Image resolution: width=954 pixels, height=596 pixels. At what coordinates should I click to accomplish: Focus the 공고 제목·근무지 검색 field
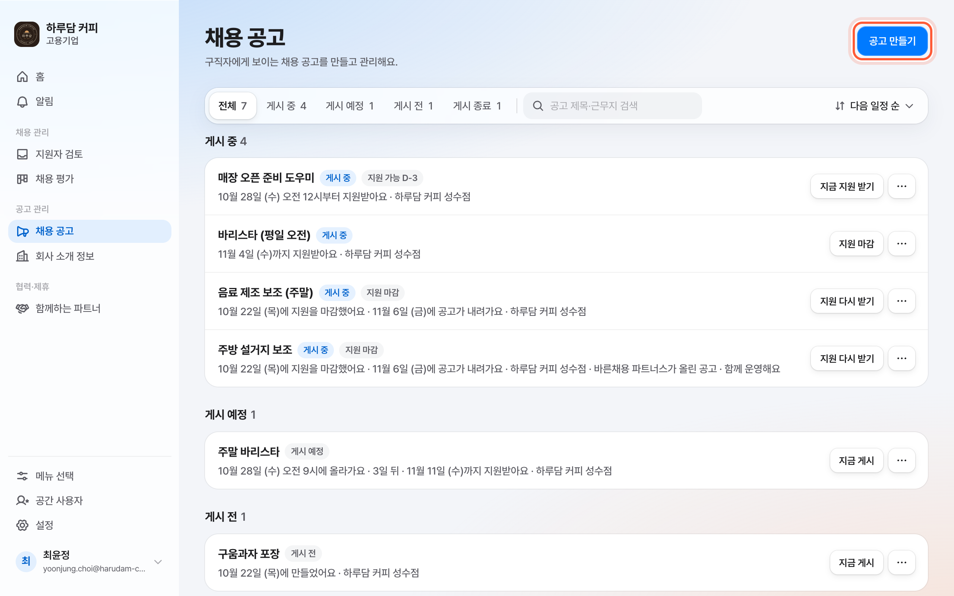(612, 106)
